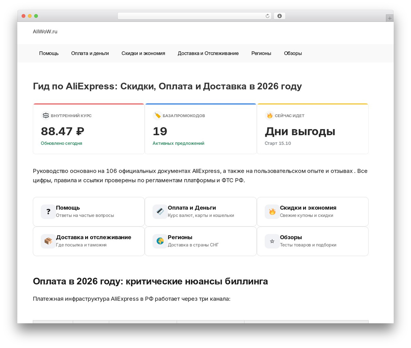This screenshot has width=411, height=348.
Task: Click the AliWoW.ru site logo link
Action: click(45, 31)
